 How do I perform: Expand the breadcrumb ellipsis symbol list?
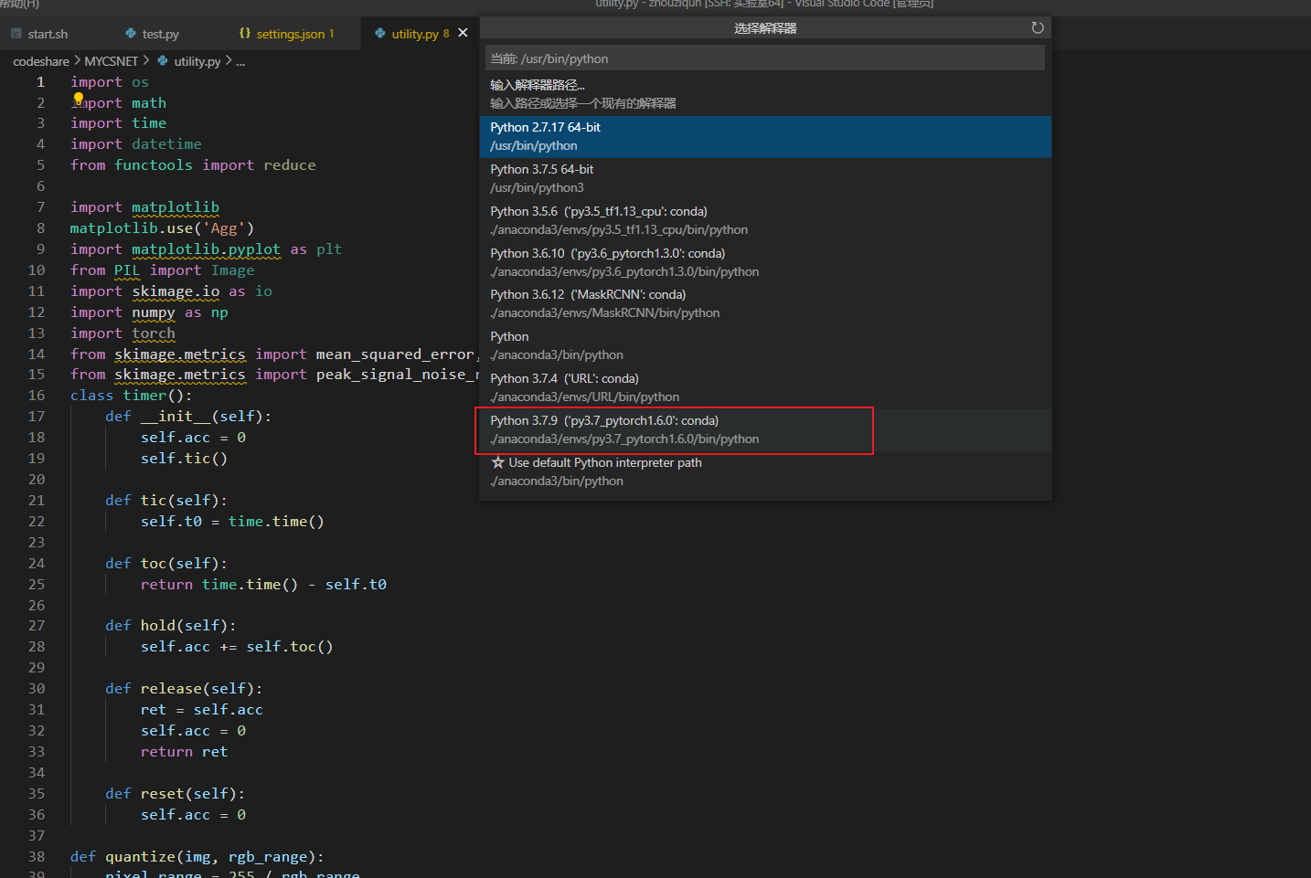[240, 61]
